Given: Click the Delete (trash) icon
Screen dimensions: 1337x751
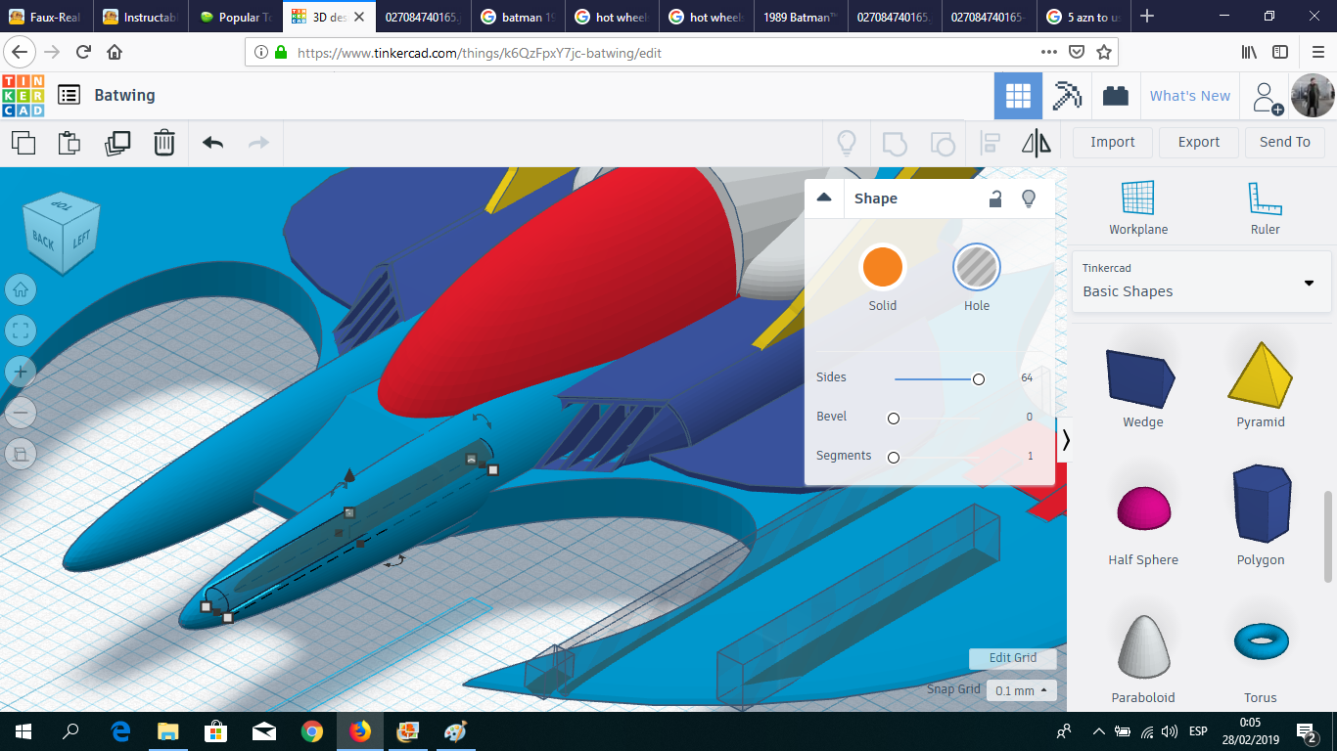Looking at the screenshot, I should 163,143.
